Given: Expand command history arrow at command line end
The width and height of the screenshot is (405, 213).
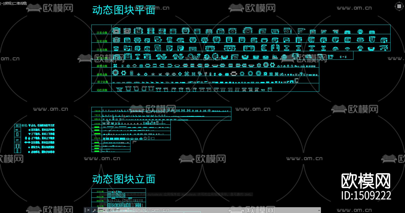Looking at the screenshot, I should coord(319,210).
